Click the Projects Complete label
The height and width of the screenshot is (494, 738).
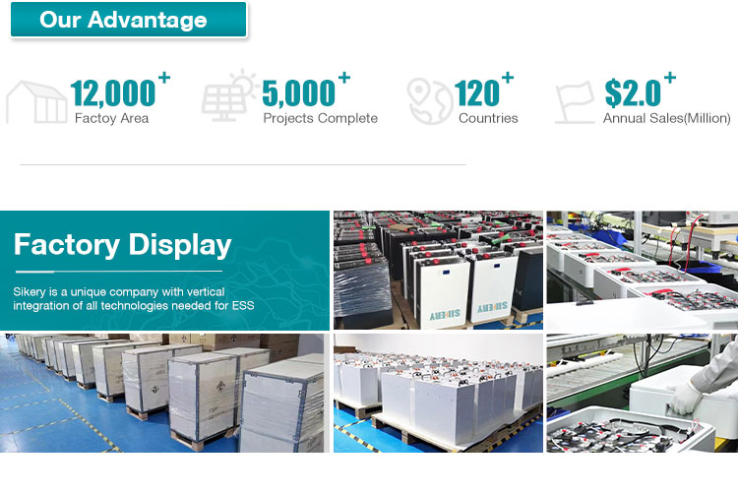(x=320, y=118)
